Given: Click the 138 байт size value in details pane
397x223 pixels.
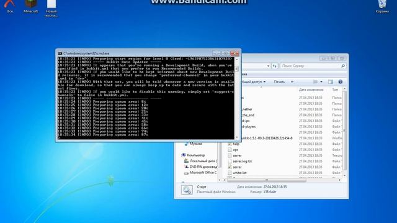Looking at the screenshot, I should 270,192.
